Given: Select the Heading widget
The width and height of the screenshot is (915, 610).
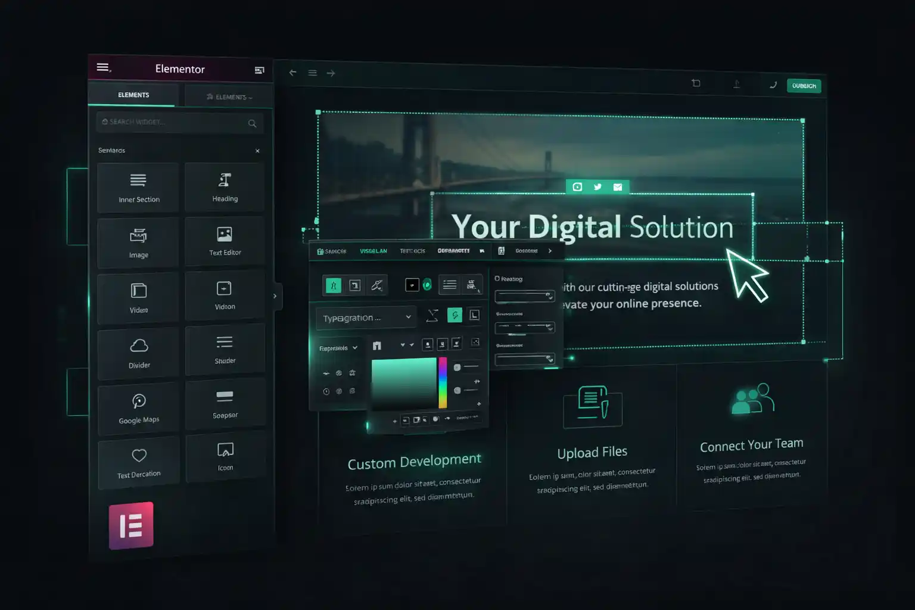Looking at the screenshot, I should pyautogui.click(x=225, y=186).
